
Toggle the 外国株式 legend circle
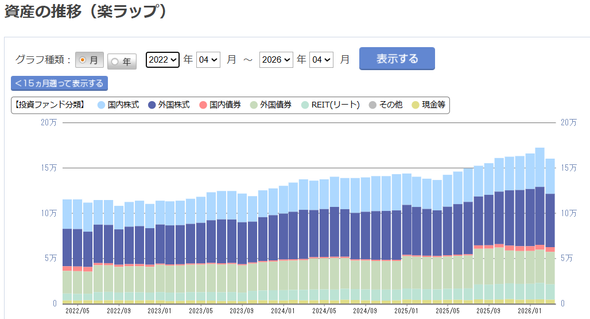[x=152, y=105]
